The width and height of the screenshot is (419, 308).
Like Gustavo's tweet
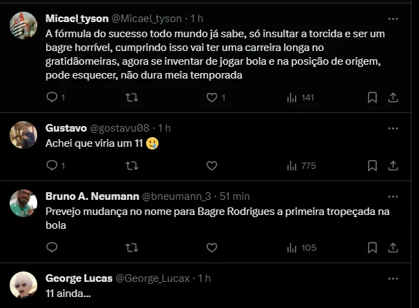(212, 165)
